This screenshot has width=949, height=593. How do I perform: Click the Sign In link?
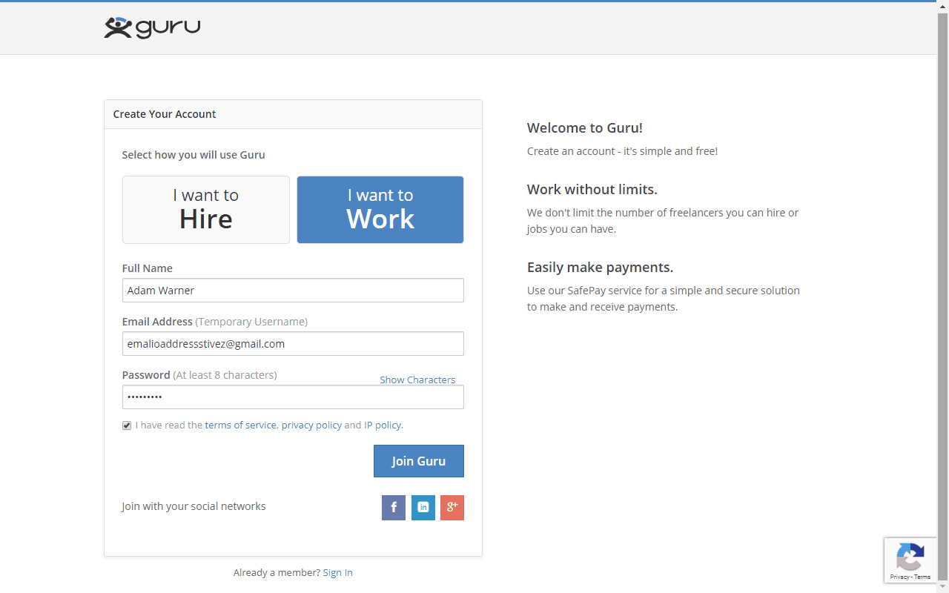tap(337, 573)
